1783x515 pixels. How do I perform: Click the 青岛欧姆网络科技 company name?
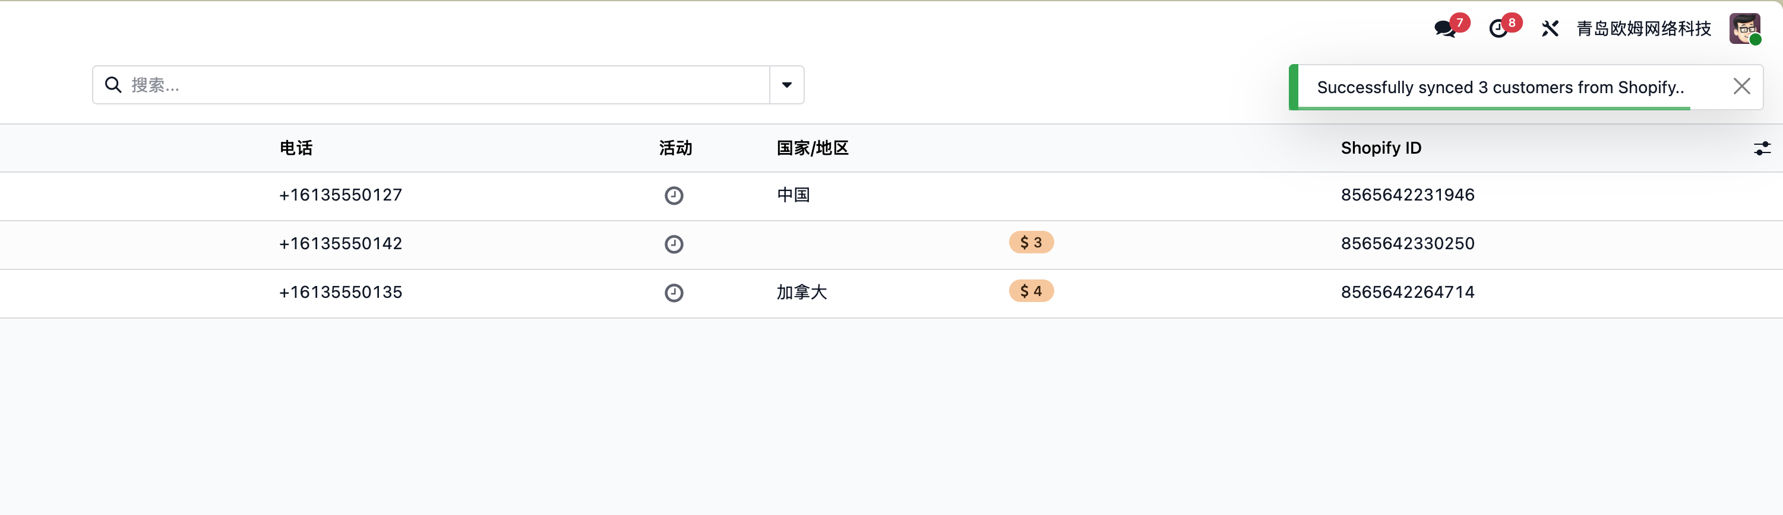(x=1644, y=29)
